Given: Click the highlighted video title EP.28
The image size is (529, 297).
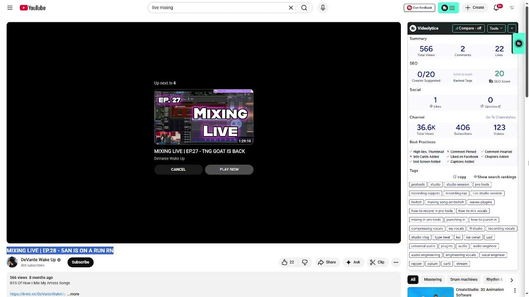Looking at the screenshot, I should tap(60, 250).
